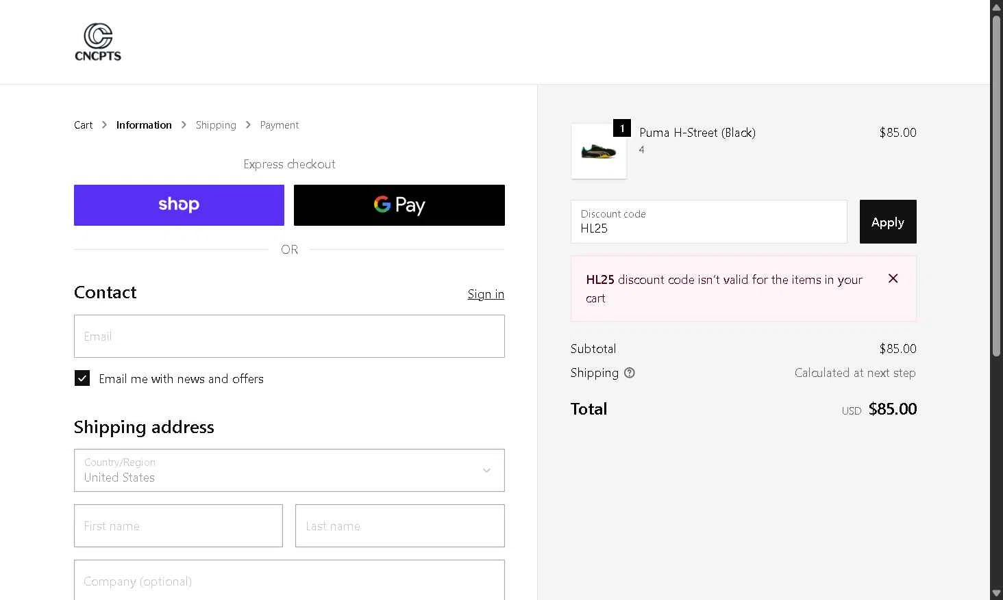
Task: Click the Puma H-Street (Black) product name
Action: 697,133
